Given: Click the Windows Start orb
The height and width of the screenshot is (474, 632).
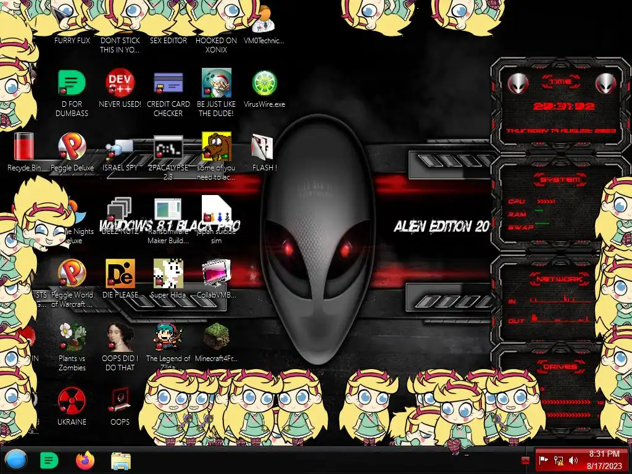Looking at the screenshot, I should (15, 460).
